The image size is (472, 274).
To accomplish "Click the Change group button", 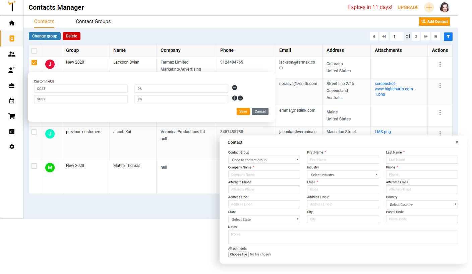I will click(x=45, y=36).
